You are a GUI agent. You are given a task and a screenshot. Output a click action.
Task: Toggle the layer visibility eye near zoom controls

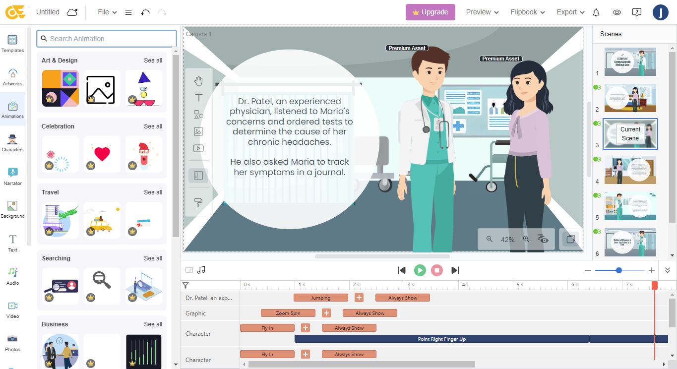543,240
